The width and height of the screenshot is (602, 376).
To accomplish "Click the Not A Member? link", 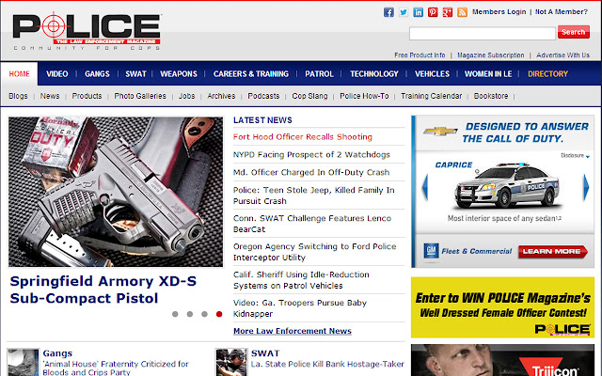I will [562, 12].
